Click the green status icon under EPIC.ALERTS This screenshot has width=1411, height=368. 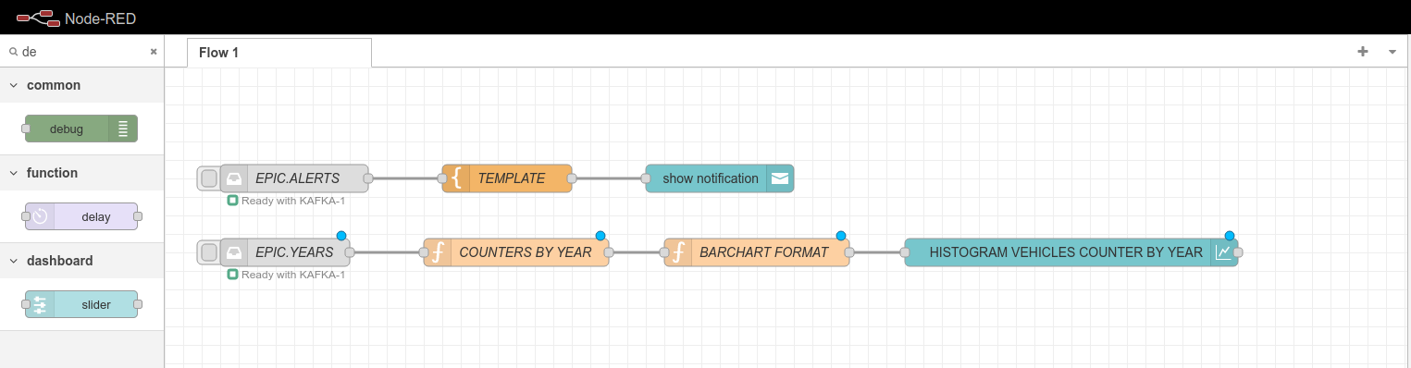click(233, 200)
